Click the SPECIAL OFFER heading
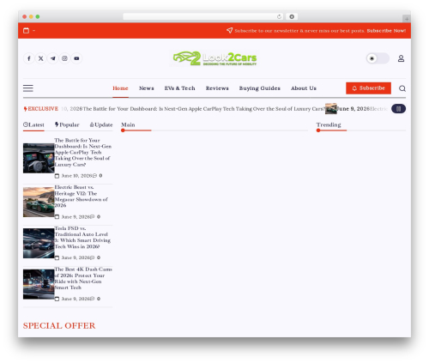The image size is (429, 363). [59, 325]
